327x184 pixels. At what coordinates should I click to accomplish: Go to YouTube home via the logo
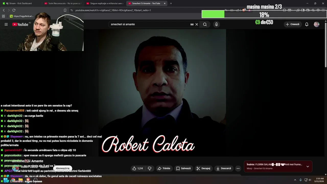(x=20, y=24)
